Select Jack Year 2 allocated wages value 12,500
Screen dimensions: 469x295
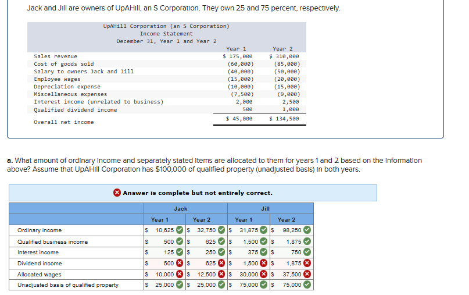point(206,274)
